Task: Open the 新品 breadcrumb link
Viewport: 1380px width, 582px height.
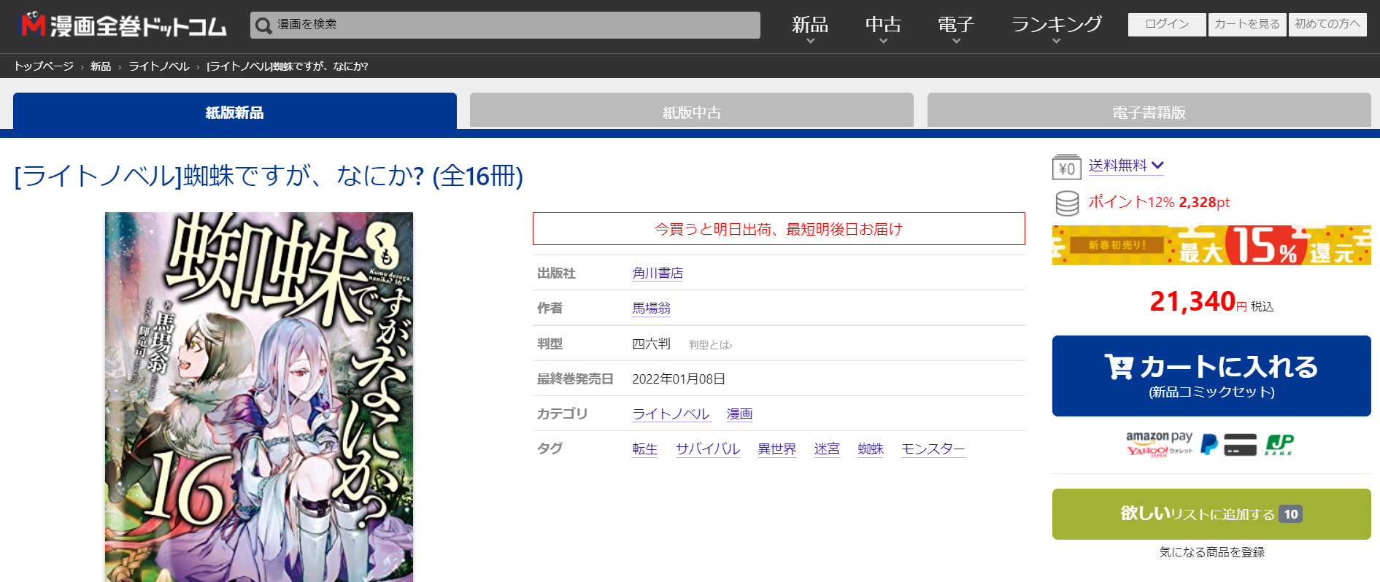Action: [101, 66]
